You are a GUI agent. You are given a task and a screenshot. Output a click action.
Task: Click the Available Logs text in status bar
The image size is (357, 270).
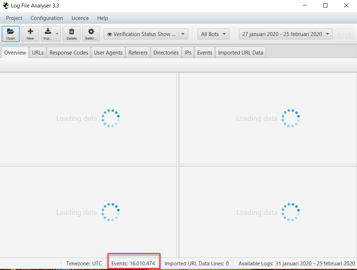click(296, 264)
